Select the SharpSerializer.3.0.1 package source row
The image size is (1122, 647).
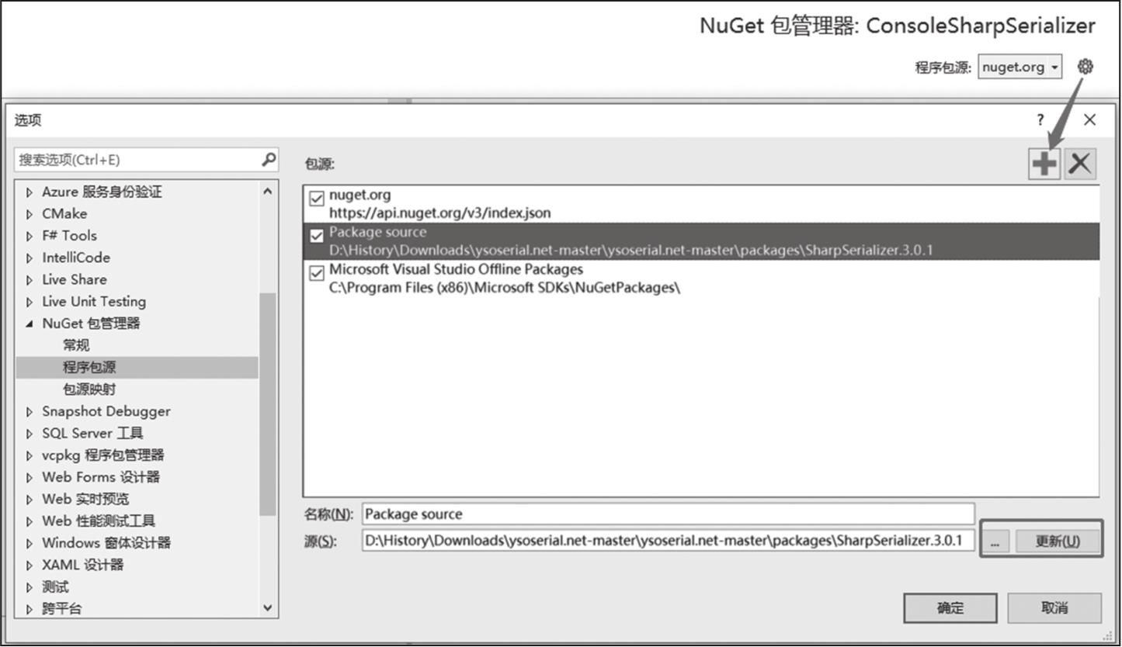click(701, 241)
